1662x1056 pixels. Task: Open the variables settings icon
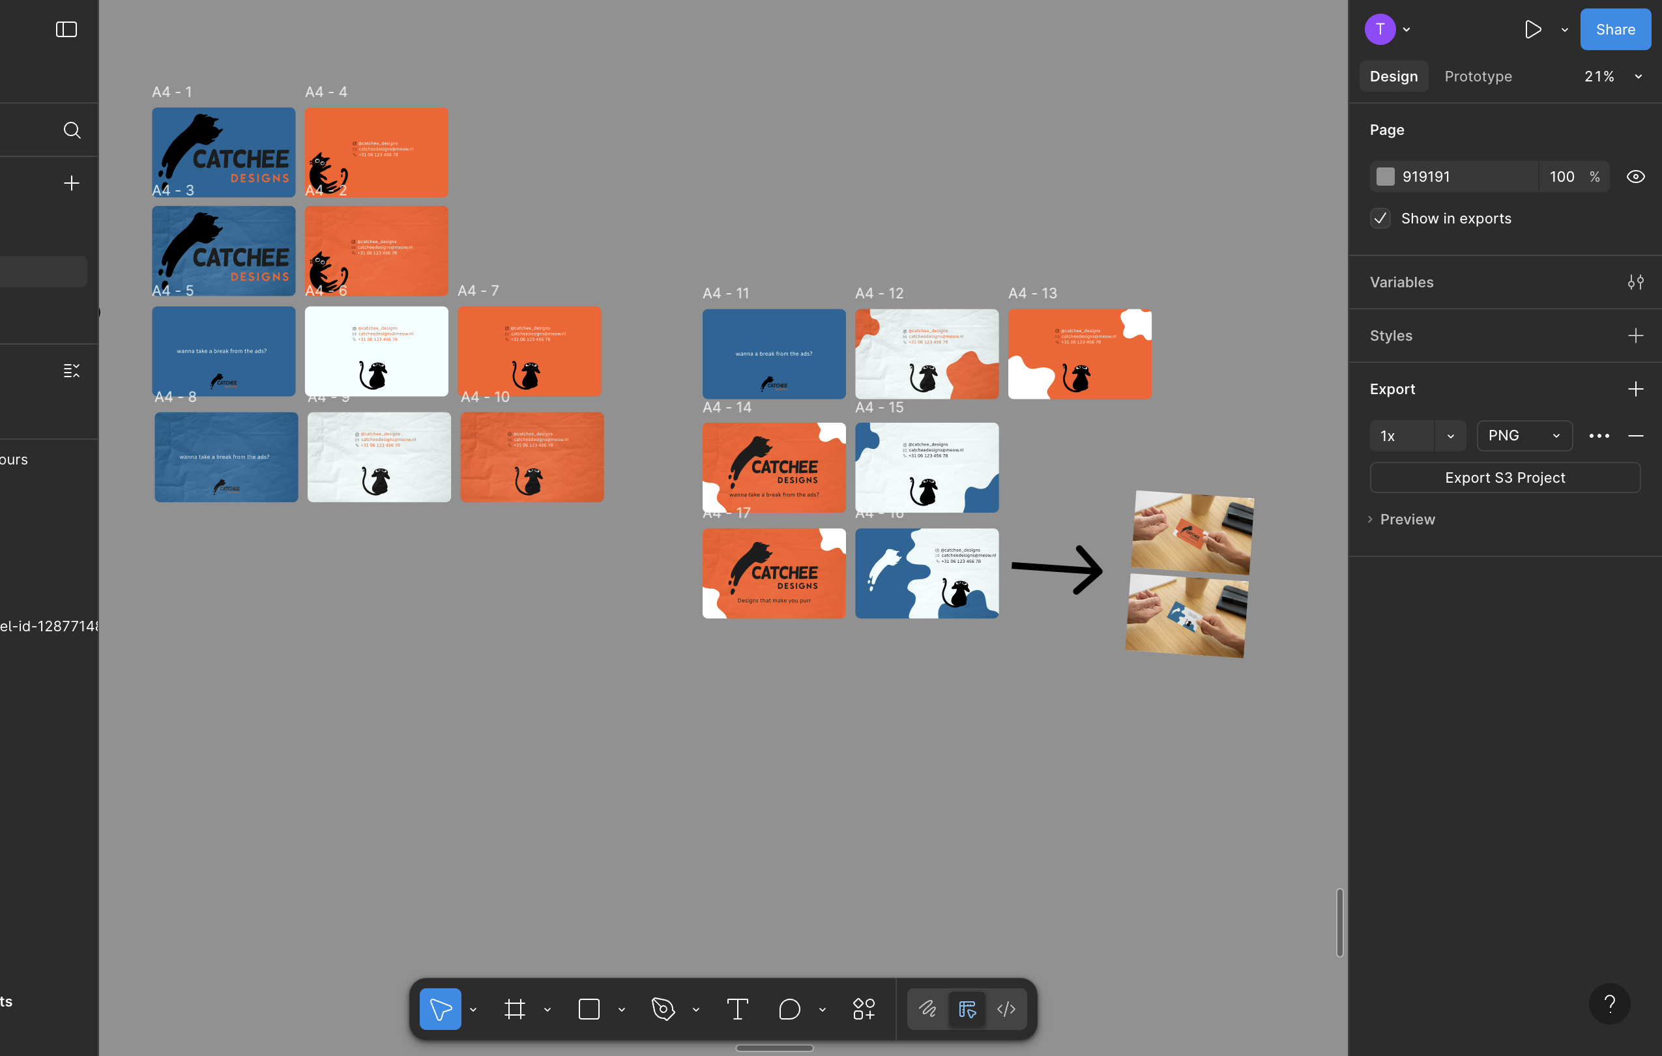tap(1635, 282)
